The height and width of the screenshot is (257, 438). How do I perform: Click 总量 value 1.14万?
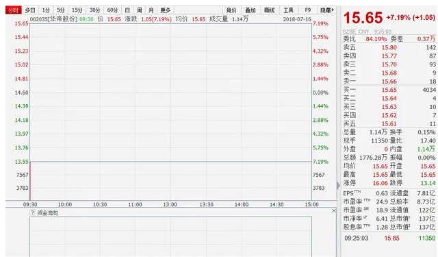[378, 132]
